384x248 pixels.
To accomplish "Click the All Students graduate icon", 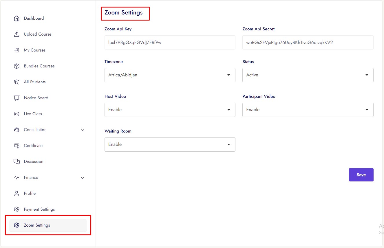I will point(17,82).
